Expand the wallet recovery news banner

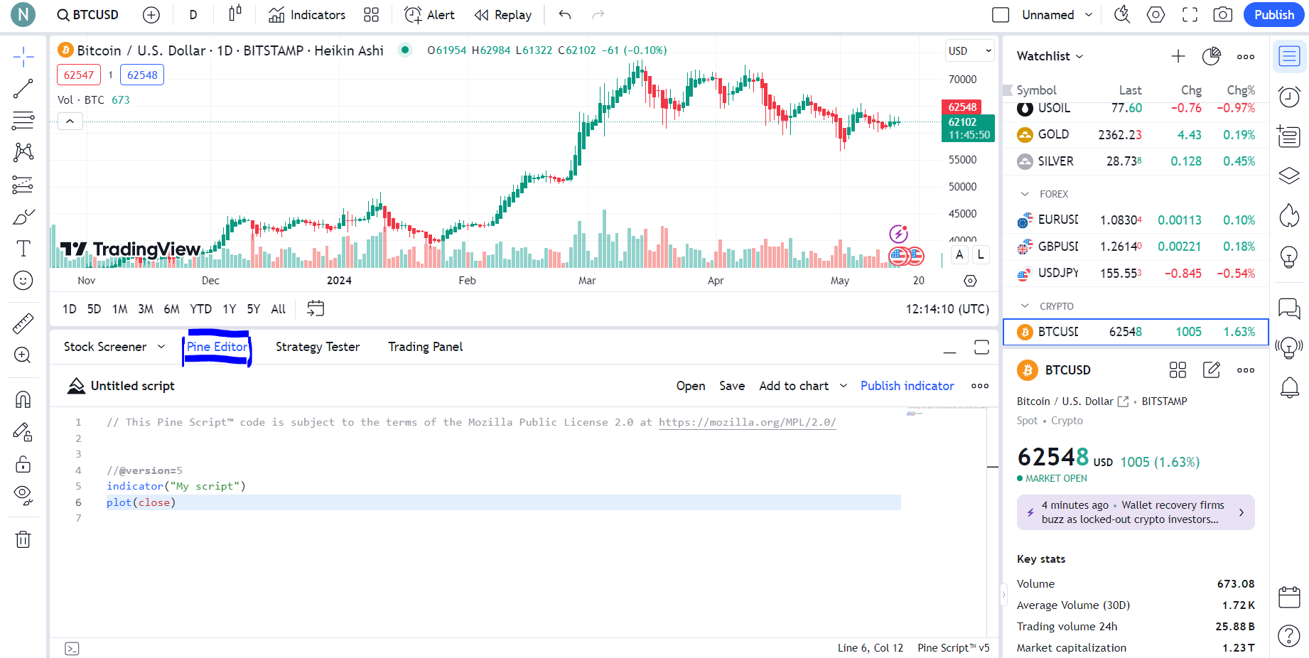pyautogui.click(x=1136, y=512)
